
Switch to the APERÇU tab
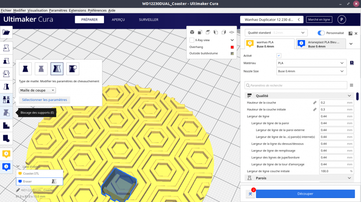click(x=118, y=20)
